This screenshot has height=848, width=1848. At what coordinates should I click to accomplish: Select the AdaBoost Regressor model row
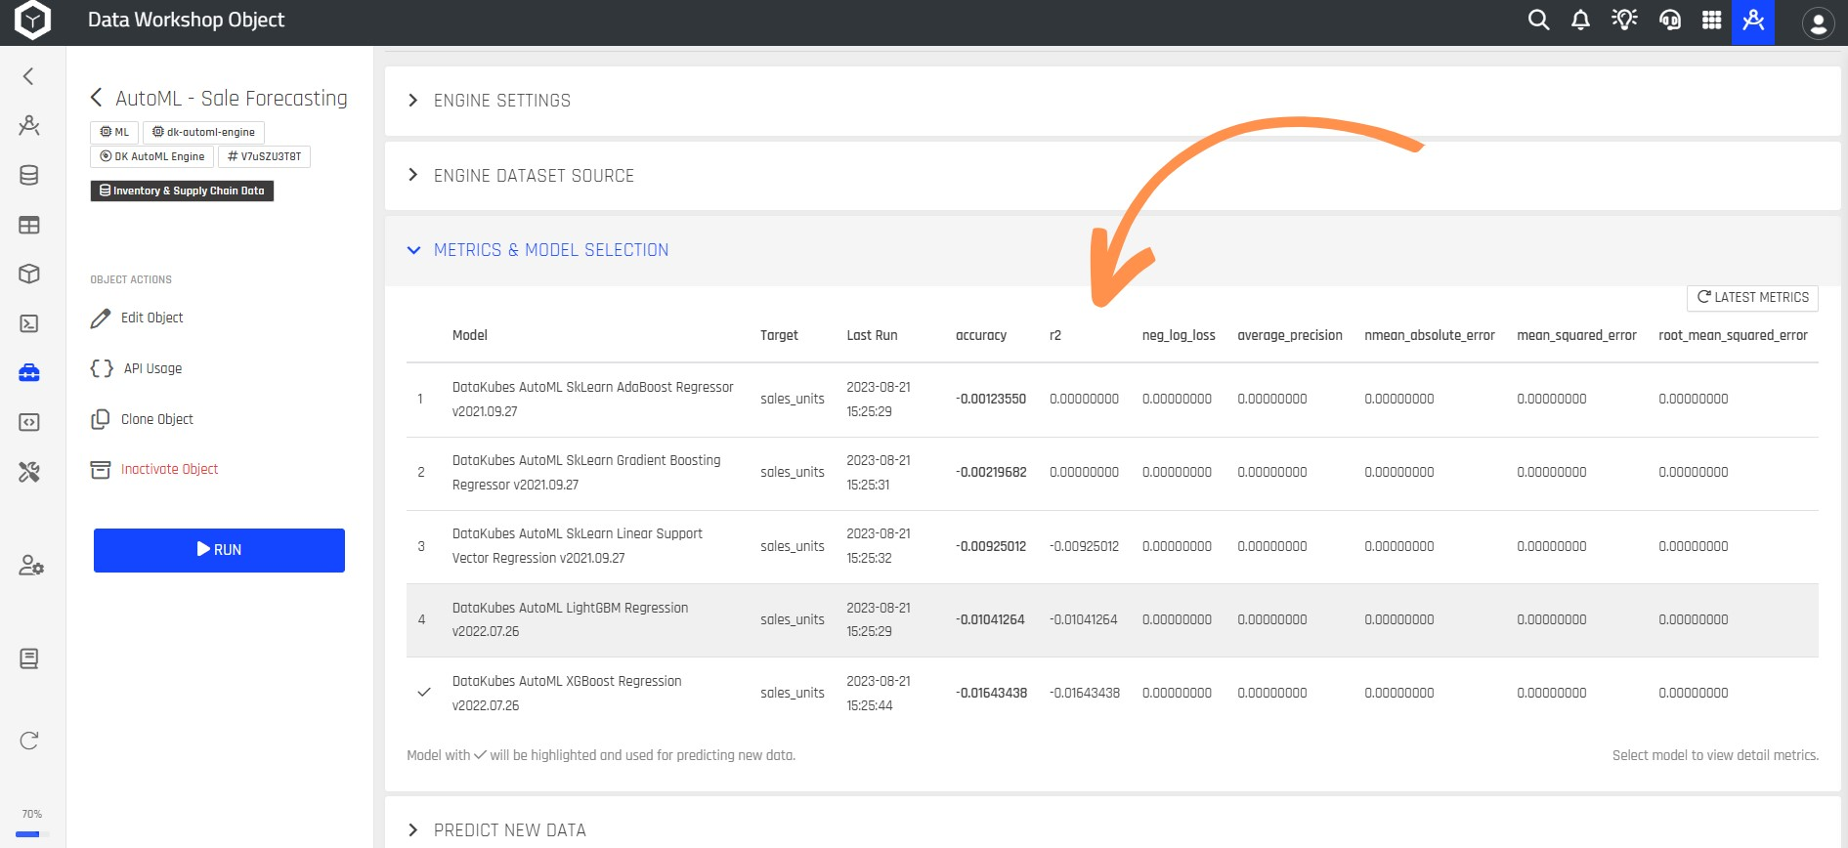[x=1112, y=400]
